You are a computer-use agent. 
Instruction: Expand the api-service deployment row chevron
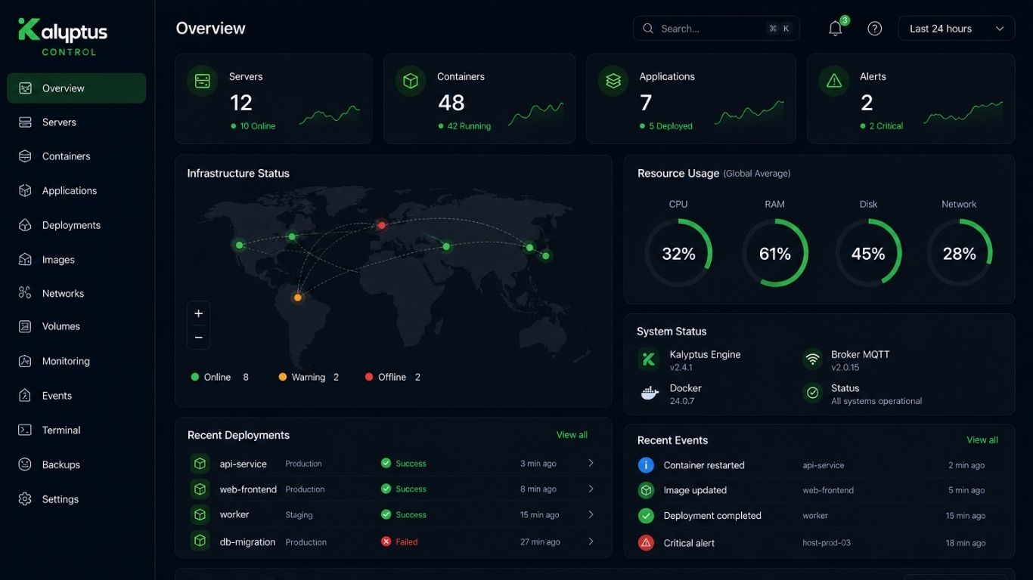(x=591, y=463)
